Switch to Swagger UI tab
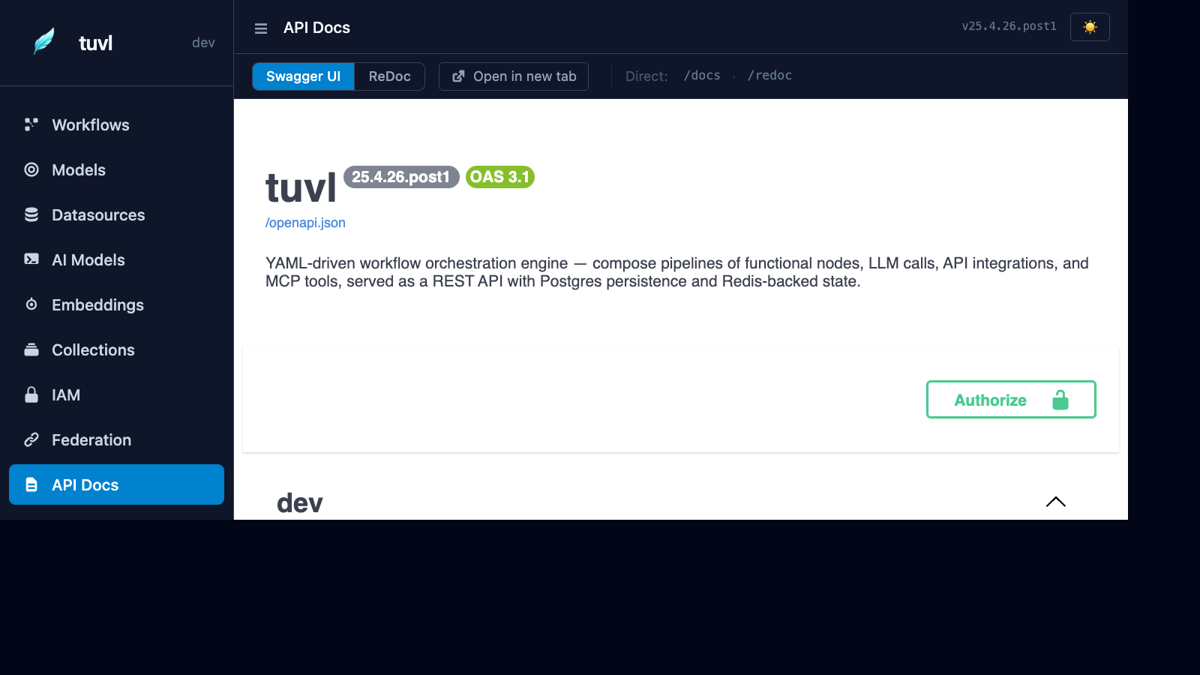 tap(303, 76)
